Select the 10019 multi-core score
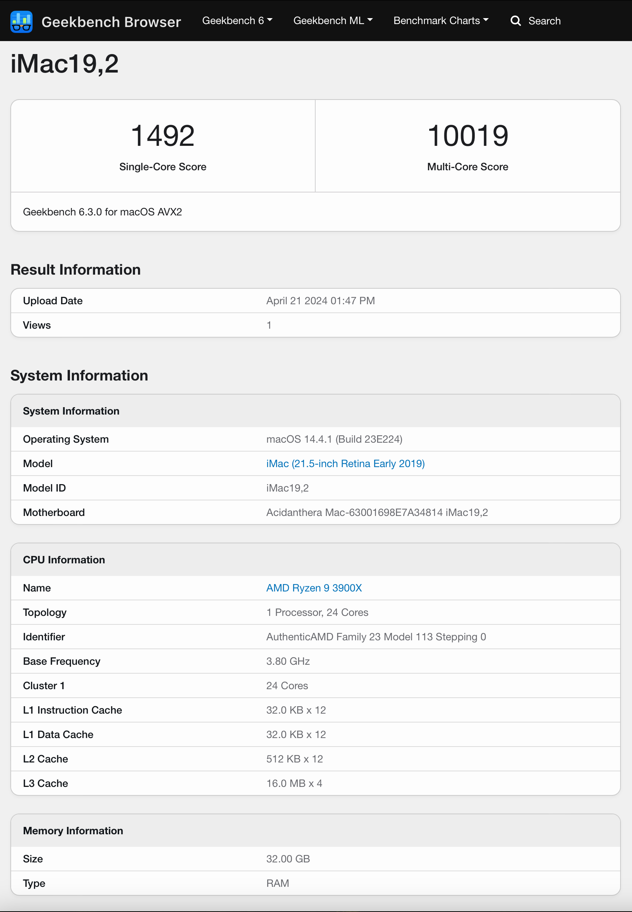This screenshot has height=912, width=632. [468, 135]
